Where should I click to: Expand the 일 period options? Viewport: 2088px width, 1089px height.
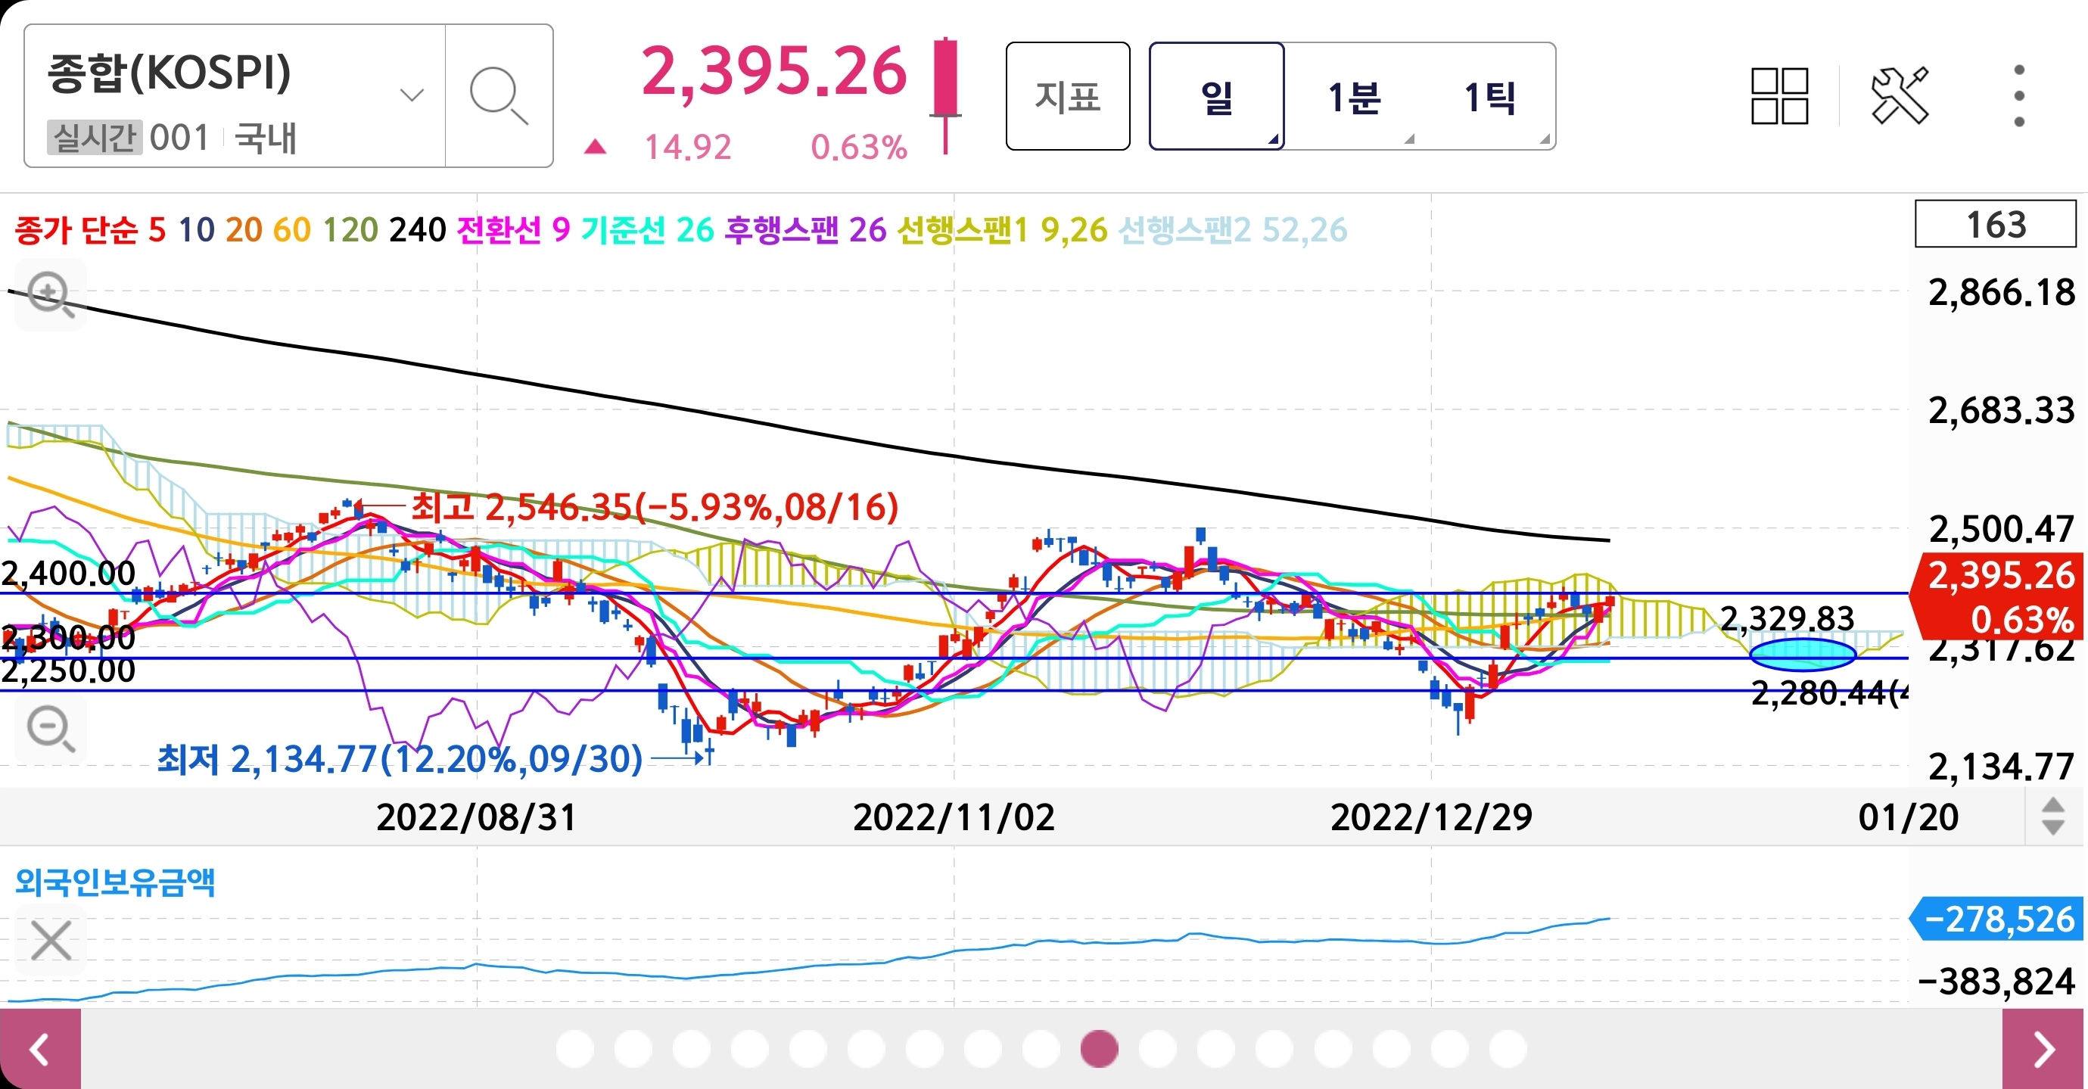click(1273, 139)
